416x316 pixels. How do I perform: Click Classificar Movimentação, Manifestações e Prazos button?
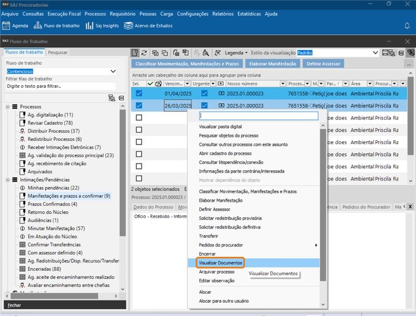point(187,64)
